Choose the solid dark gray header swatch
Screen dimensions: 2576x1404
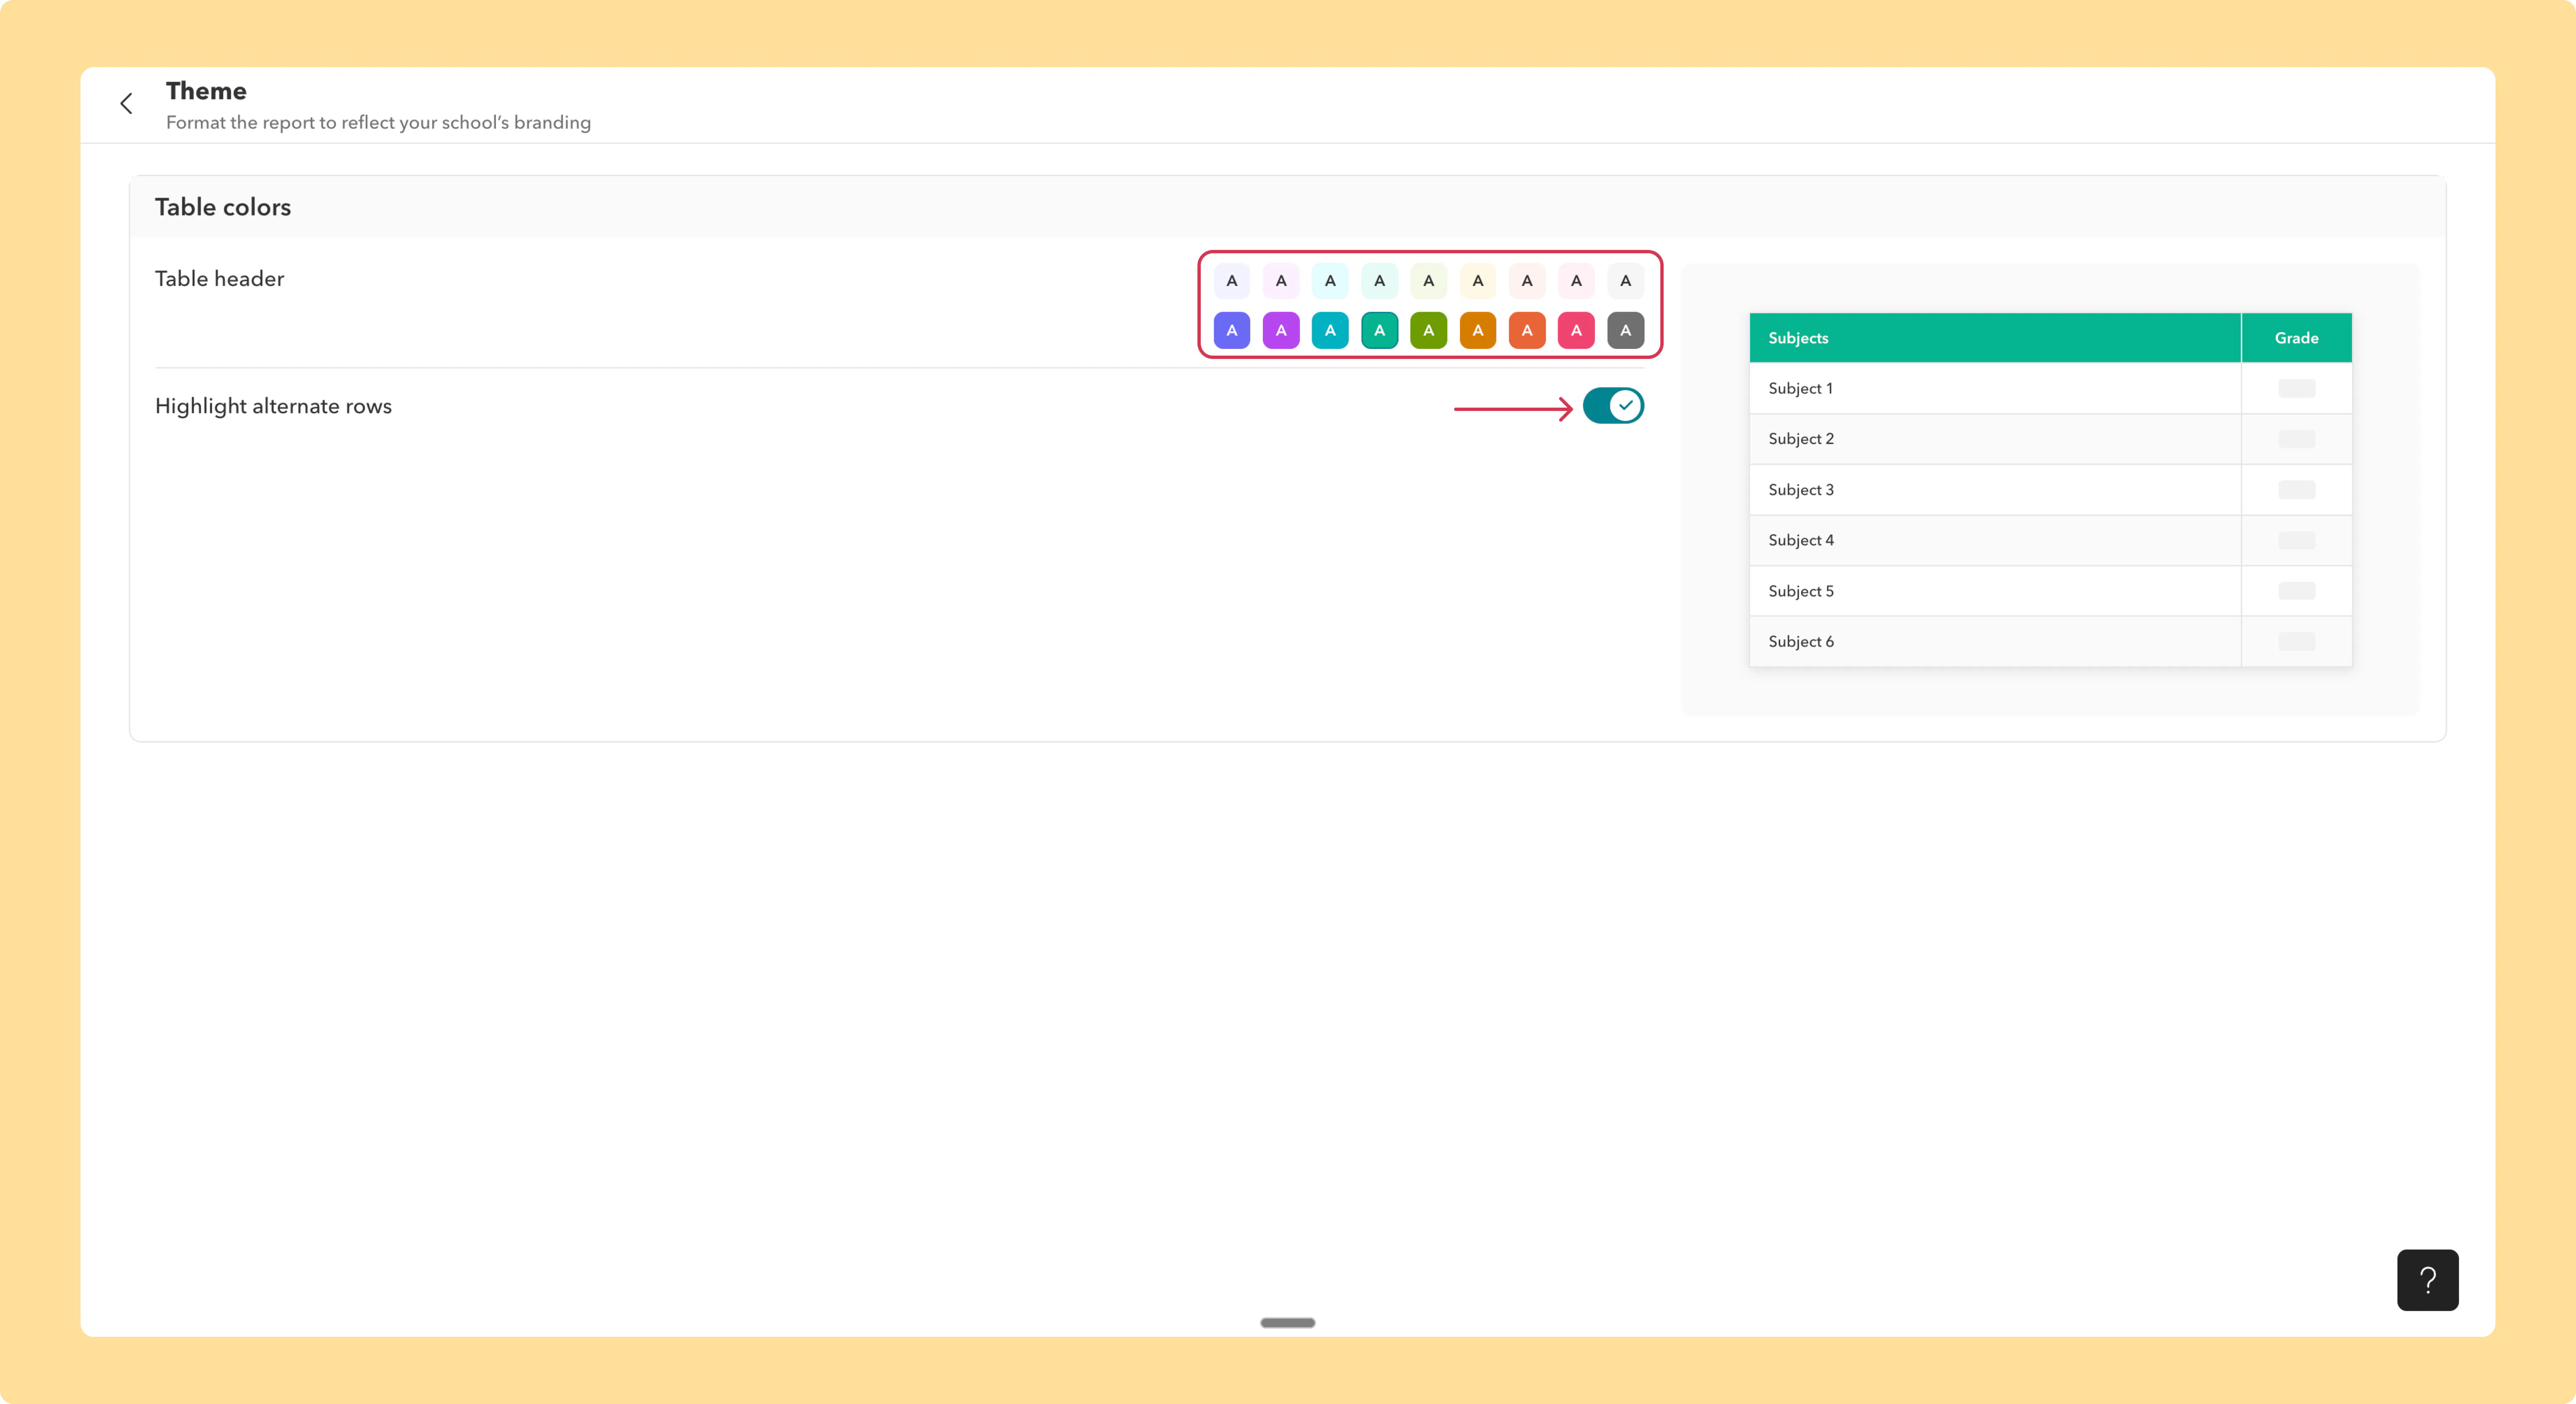pos(1626,330)
